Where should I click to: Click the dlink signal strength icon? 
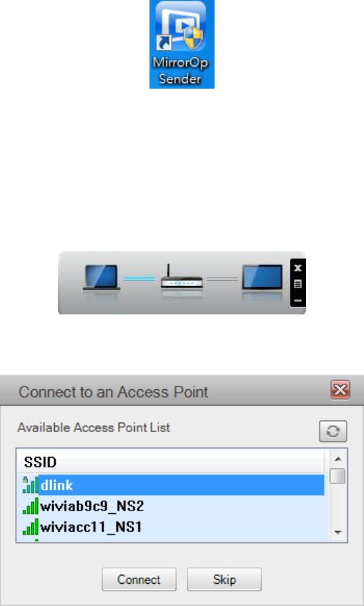click(30, 485)
